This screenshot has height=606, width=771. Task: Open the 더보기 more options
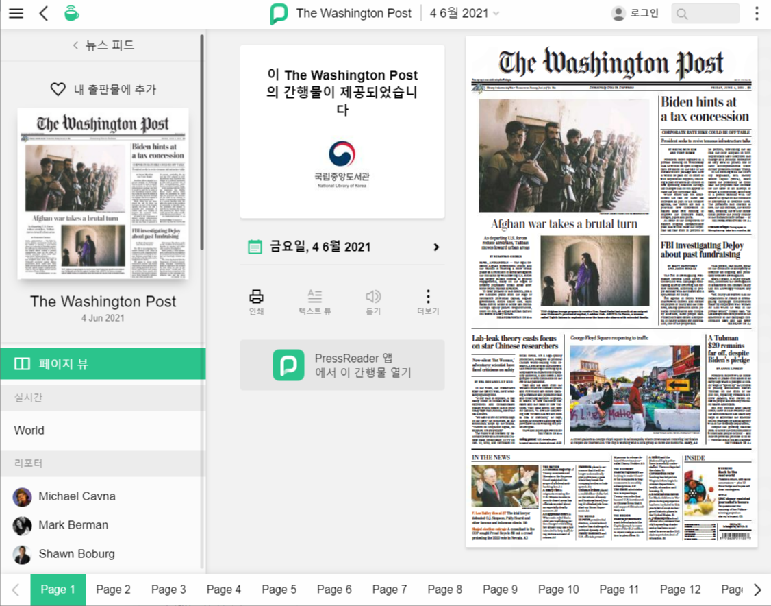point(428,302)
